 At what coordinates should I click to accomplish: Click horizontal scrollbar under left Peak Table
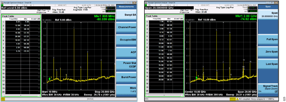pyautogui.click(x=21, y=95)
